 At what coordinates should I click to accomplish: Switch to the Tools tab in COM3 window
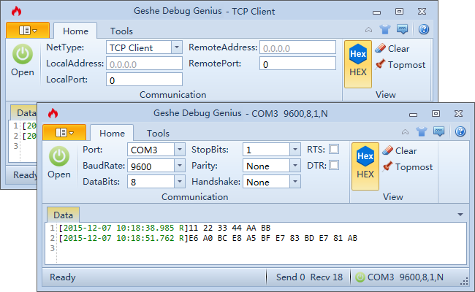pos(158,134)
